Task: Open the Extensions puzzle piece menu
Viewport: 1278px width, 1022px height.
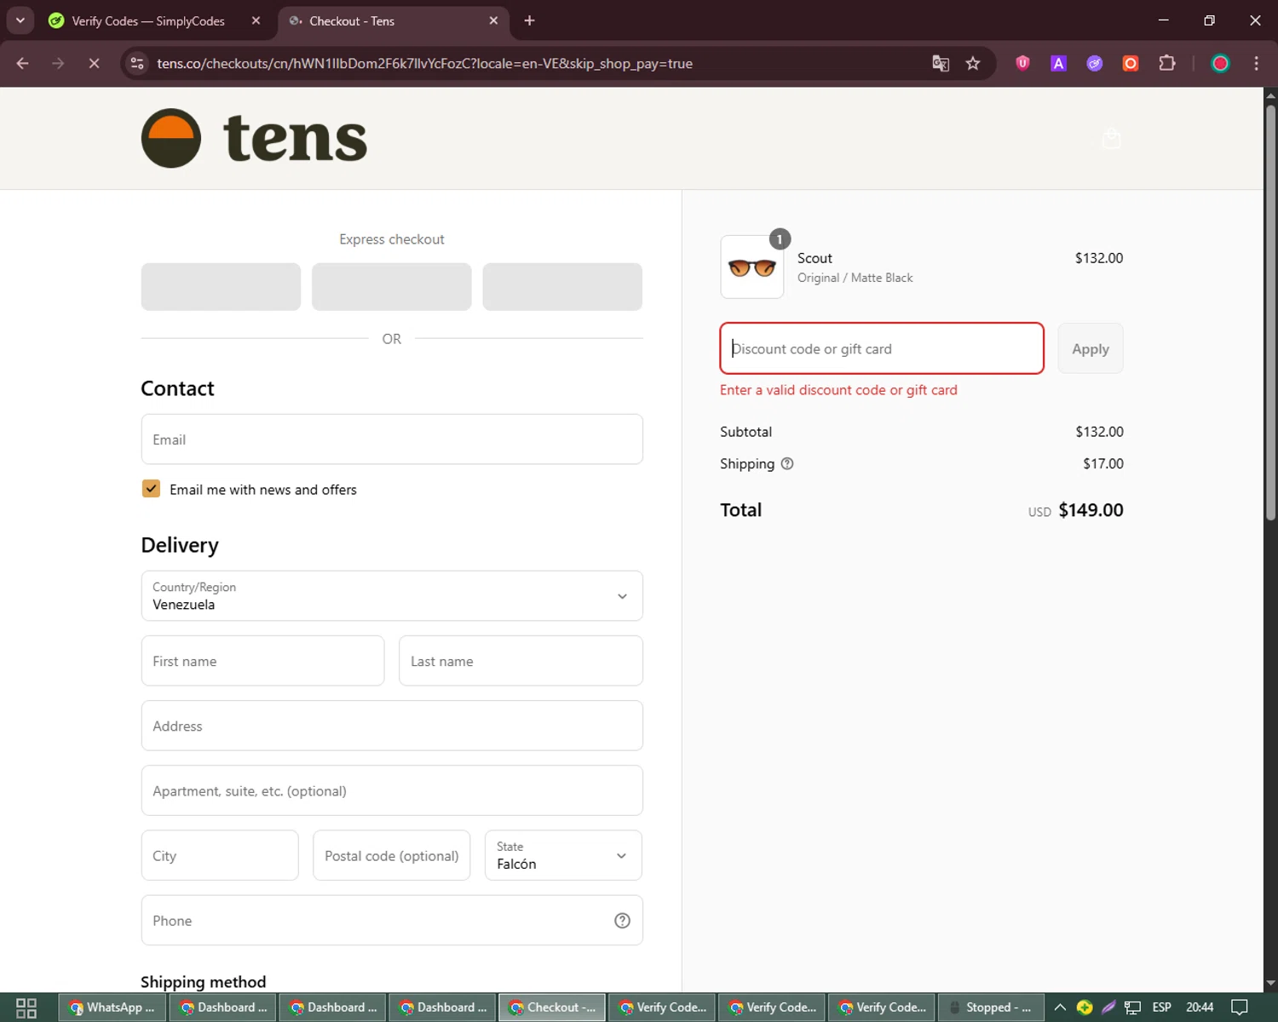Action: (1167, 63)
